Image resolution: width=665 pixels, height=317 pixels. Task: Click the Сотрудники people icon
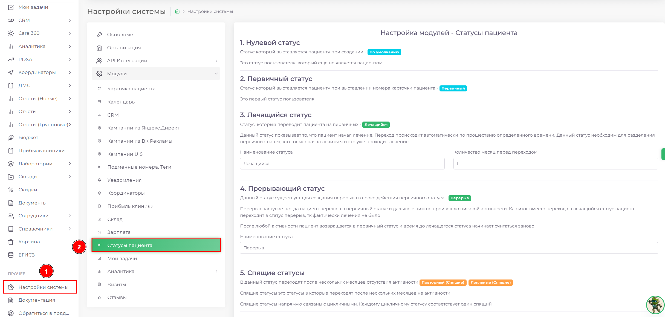[x=11, y=216]
